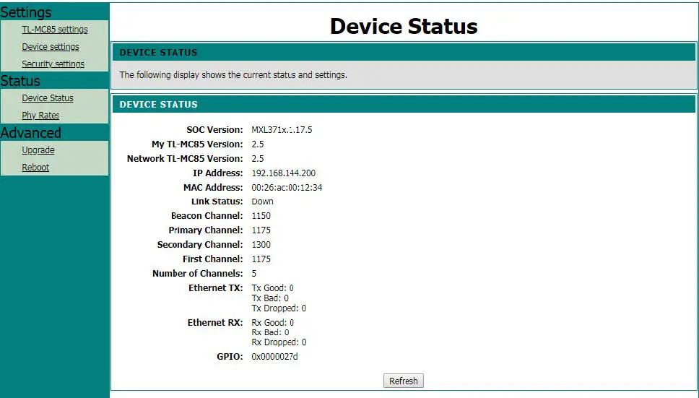
Task: Select the Device Status sidebar link
Action: point(48,98)
